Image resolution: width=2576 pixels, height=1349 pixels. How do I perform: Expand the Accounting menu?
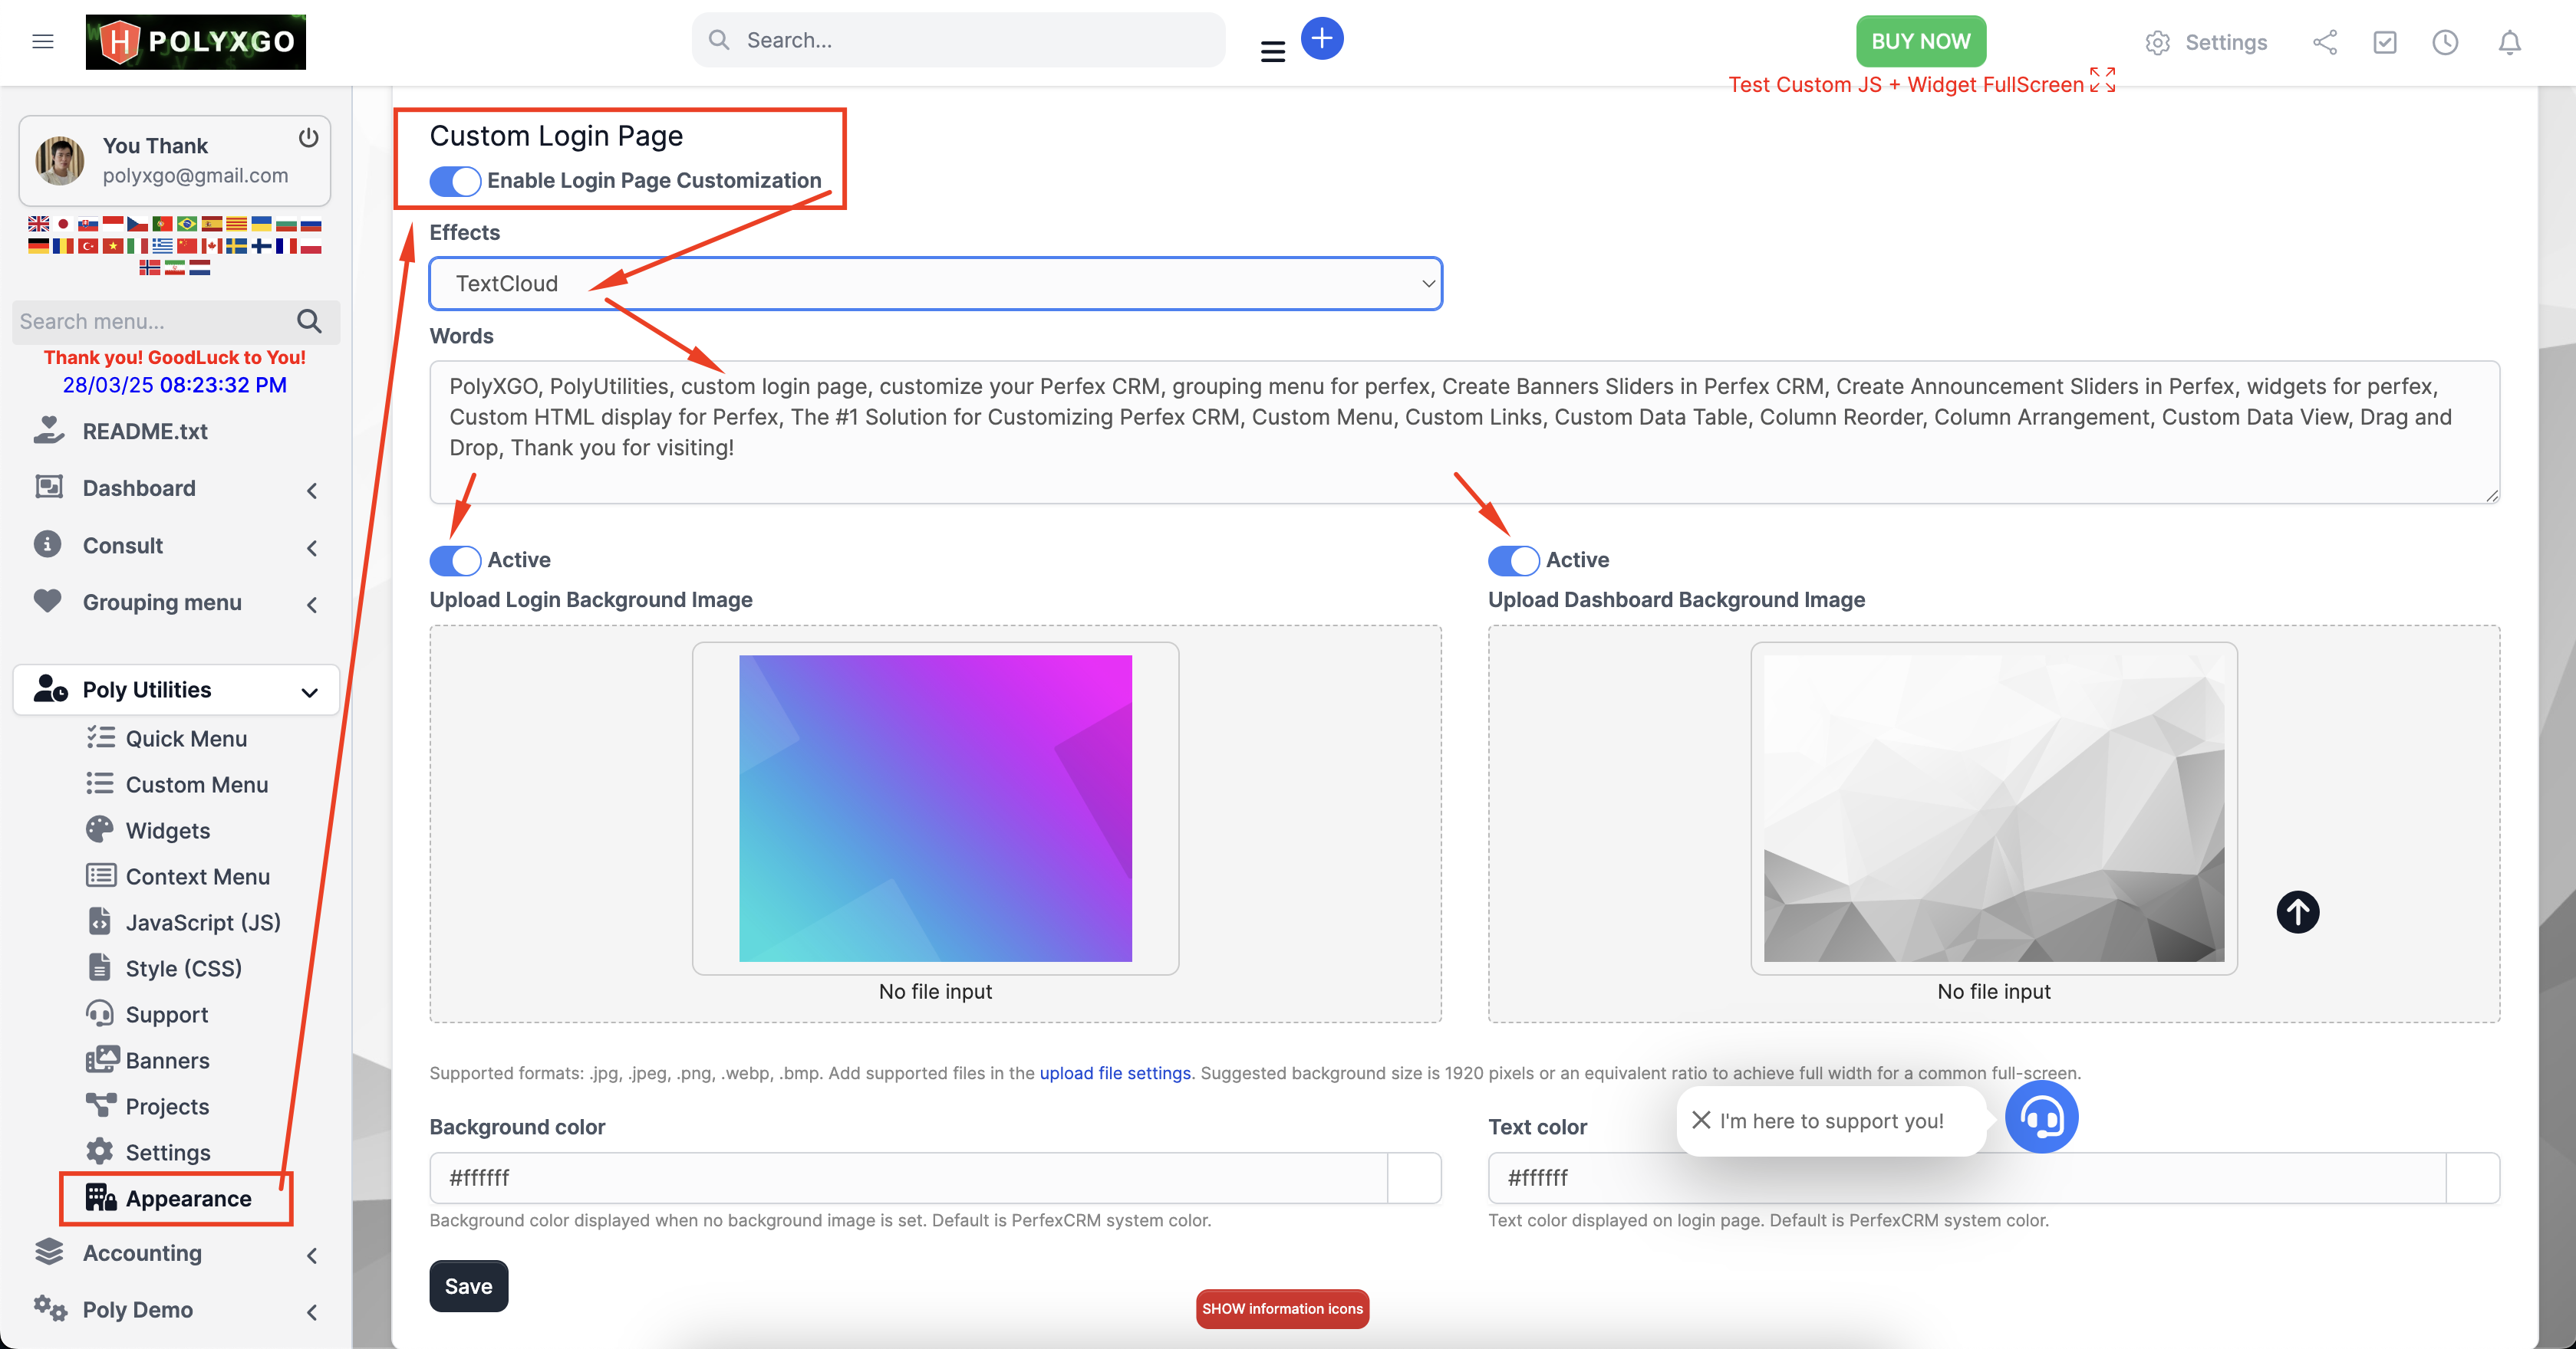pos(142,1252)
